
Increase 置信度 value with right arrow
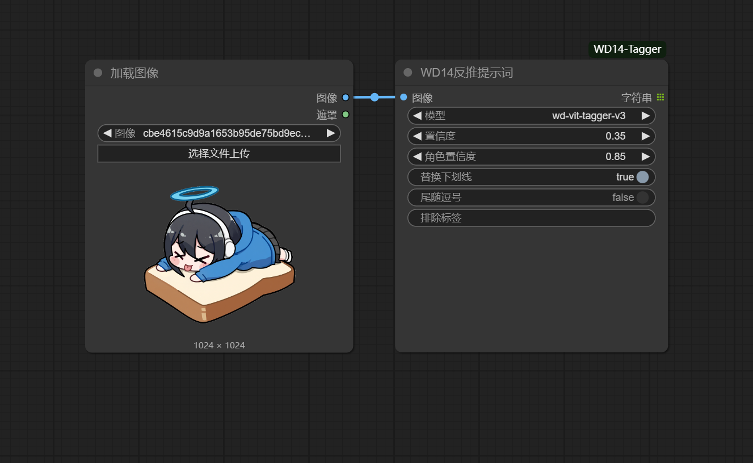[646, 136]
